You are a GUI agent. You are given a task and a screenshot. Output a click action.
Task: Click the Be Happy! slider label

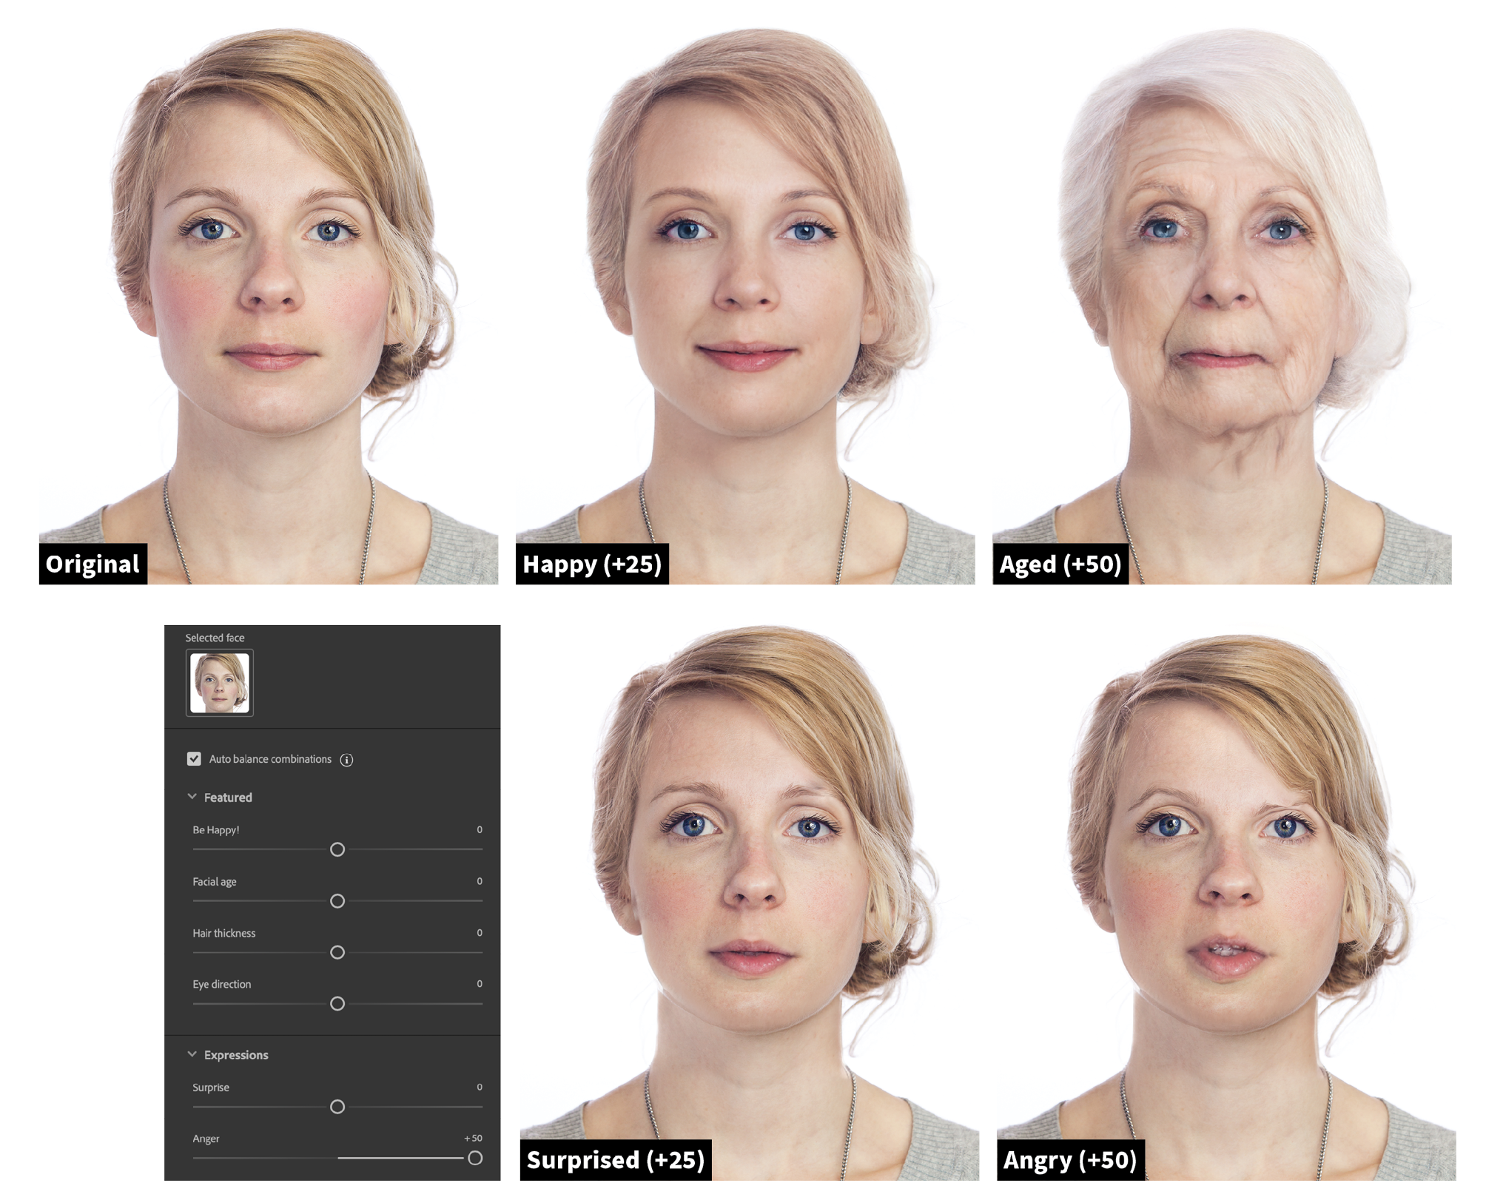(216, 830)
